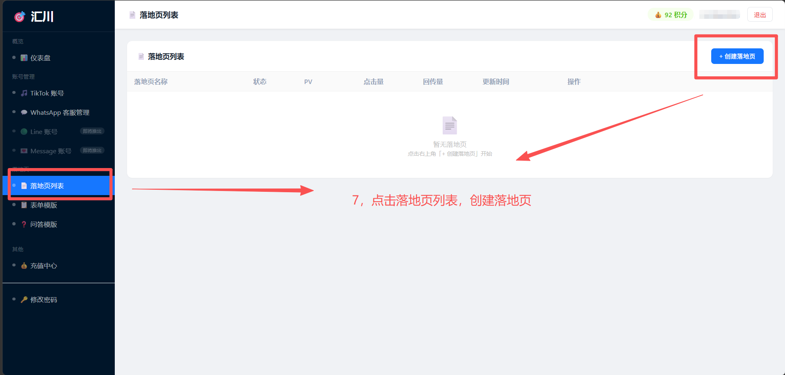Click the PV column header
Viewport: 785px width, 375px height.
click(308, 82)
